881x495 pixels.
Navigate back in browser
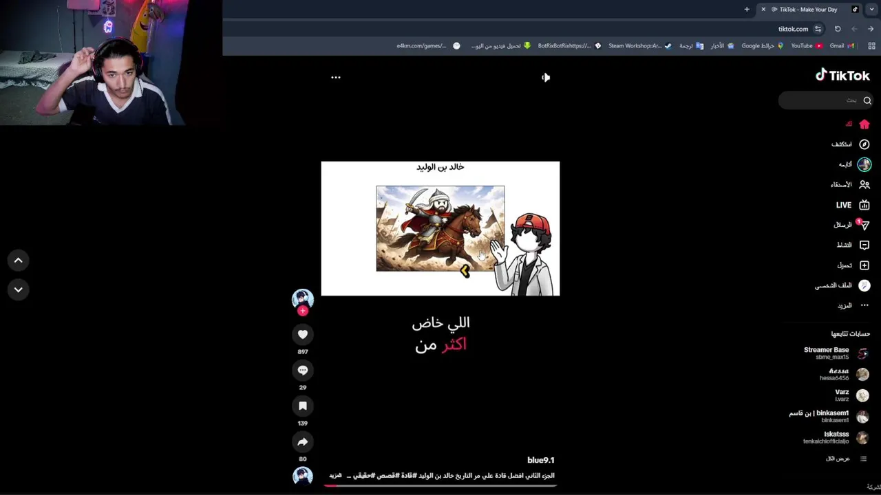tap(854, 29)
